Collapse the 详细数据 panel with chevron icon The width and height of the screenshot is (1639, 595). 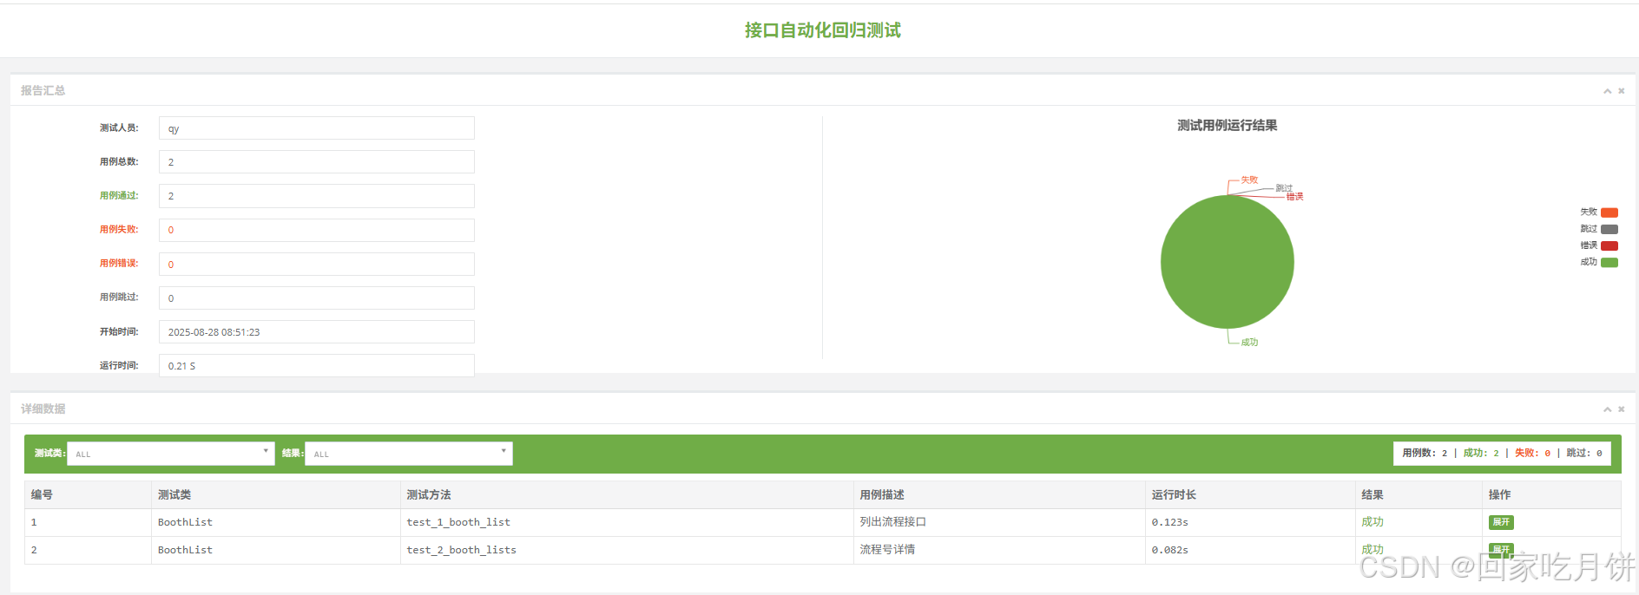click(1607, 409)
